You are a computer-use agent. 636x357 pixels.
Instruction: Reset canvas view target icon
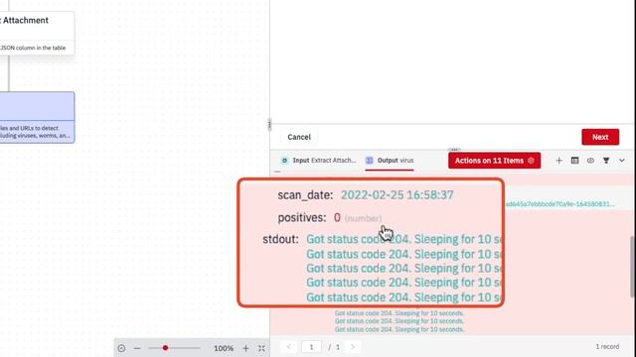[121, 348]
